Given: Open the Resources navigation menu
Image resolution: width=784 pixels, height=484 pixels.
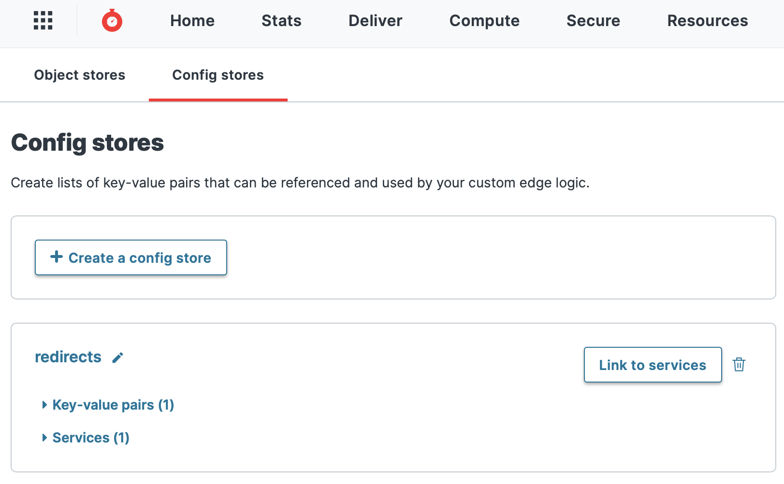Looking at the screenshot, I should (x=707, y=21).
